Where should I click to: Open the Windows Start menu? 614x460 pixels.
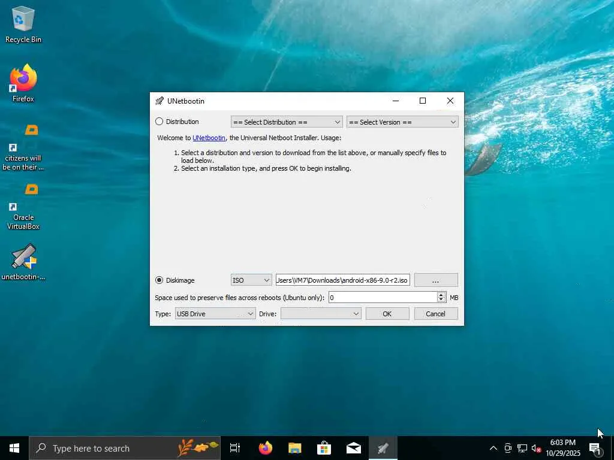pos(14,448)
